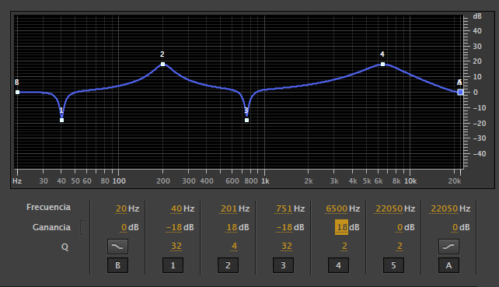The image size is (499, 287).
Task: Edit the Q value 4 of band 2
Action: [234, 246]
